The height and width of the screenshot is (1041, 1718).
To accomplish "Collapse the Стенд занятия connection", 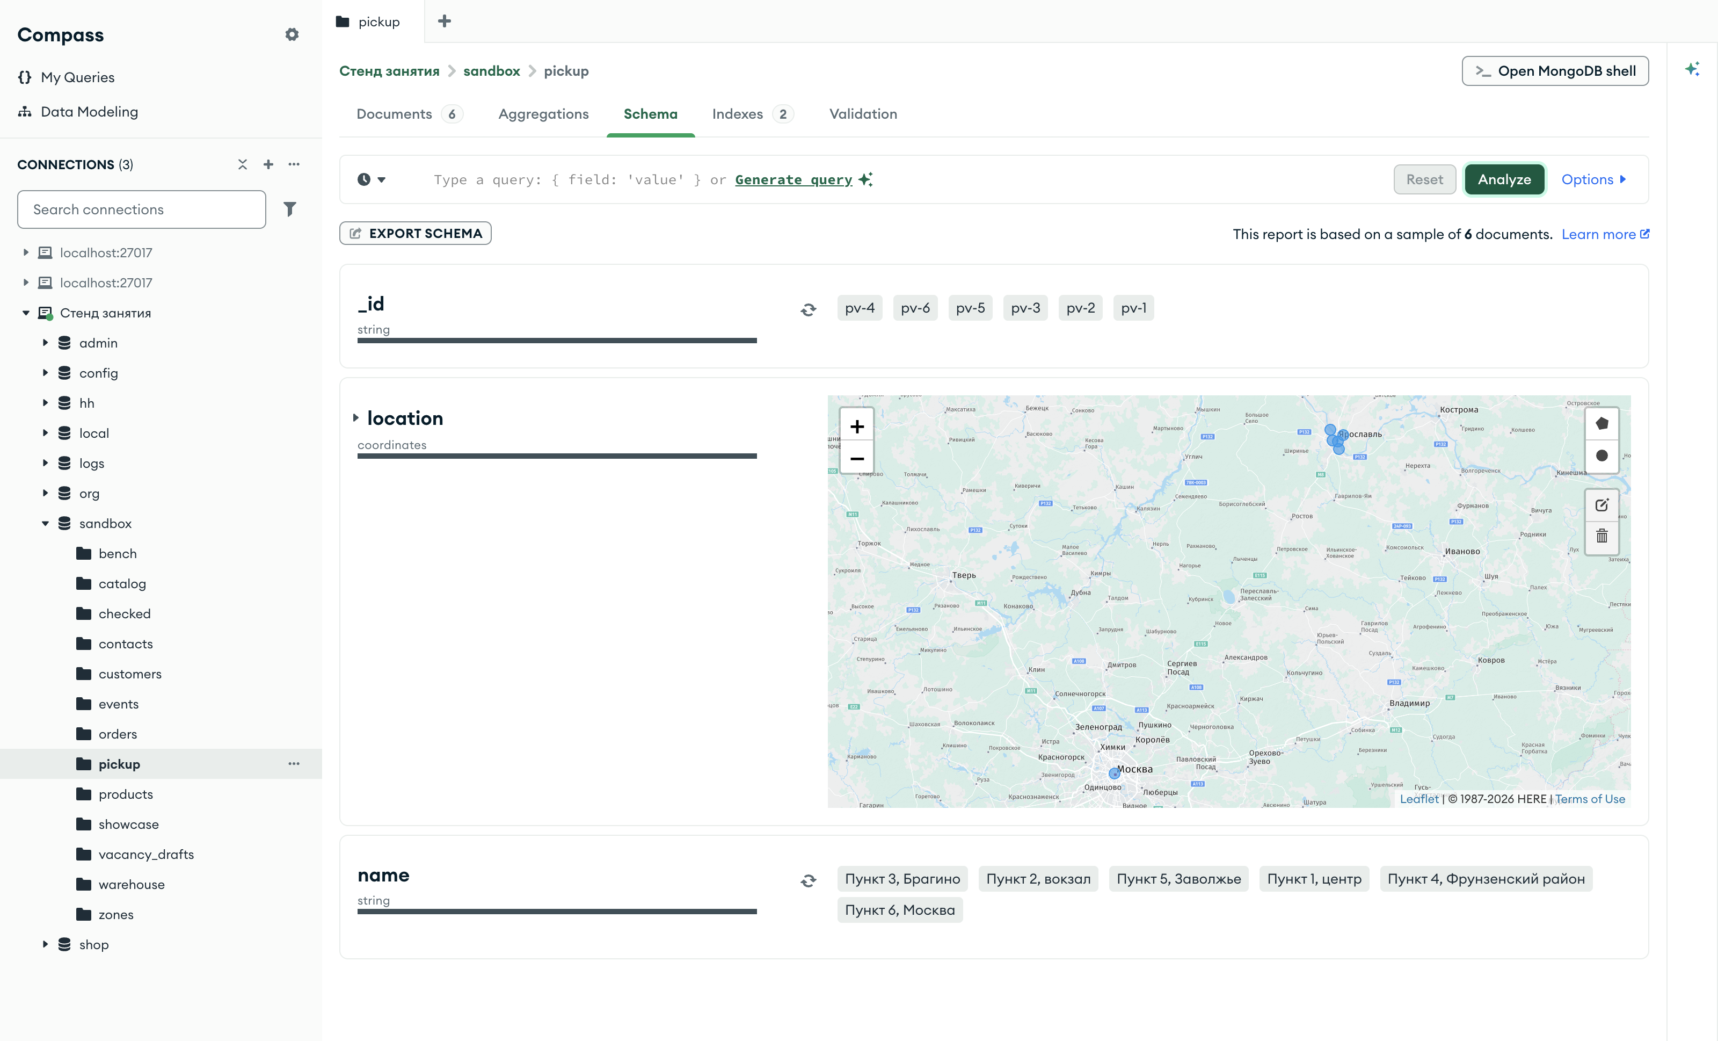I will point(26,313).
